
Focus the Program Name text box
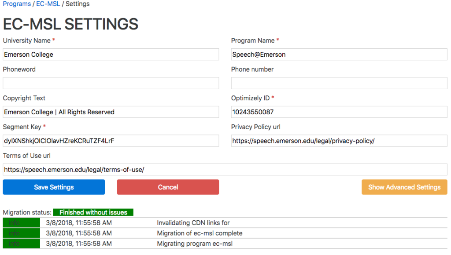pos(339,55)
